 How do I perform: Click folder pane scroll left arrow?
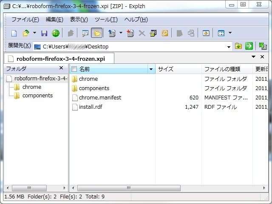[8, 188]
